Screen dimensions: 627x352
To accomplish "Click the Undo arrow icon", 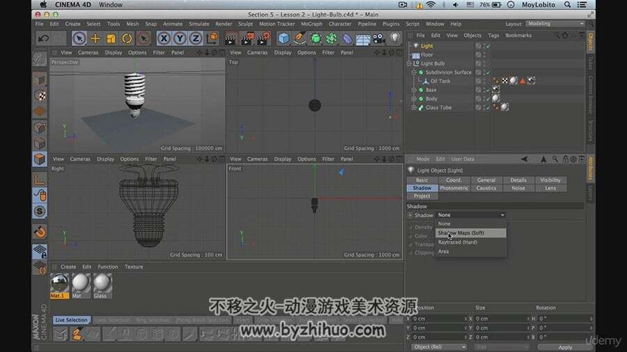I will tap(43, 38).
